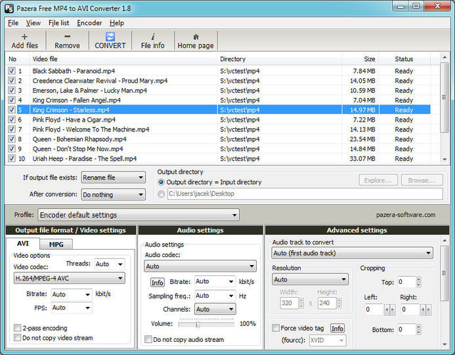Click the Browse... button
455x355 pixels.
click(x=422, y=180)
